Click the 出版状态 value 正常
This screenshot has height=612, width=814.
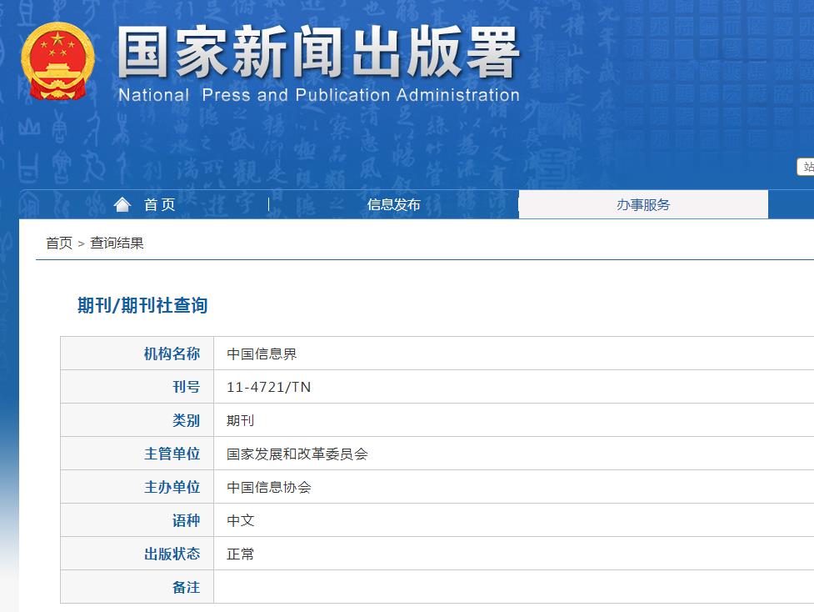241,554
